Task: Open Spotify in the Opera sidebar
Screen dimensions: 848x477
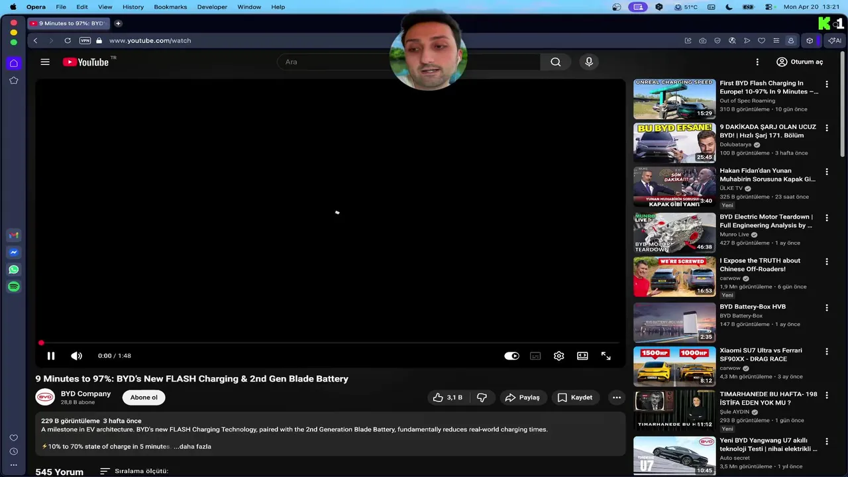Action: pyautogui.click(x=14, y=287)
